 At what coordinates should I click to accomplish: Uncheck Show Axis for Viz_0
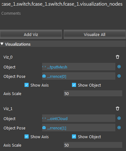pos(26,85)
